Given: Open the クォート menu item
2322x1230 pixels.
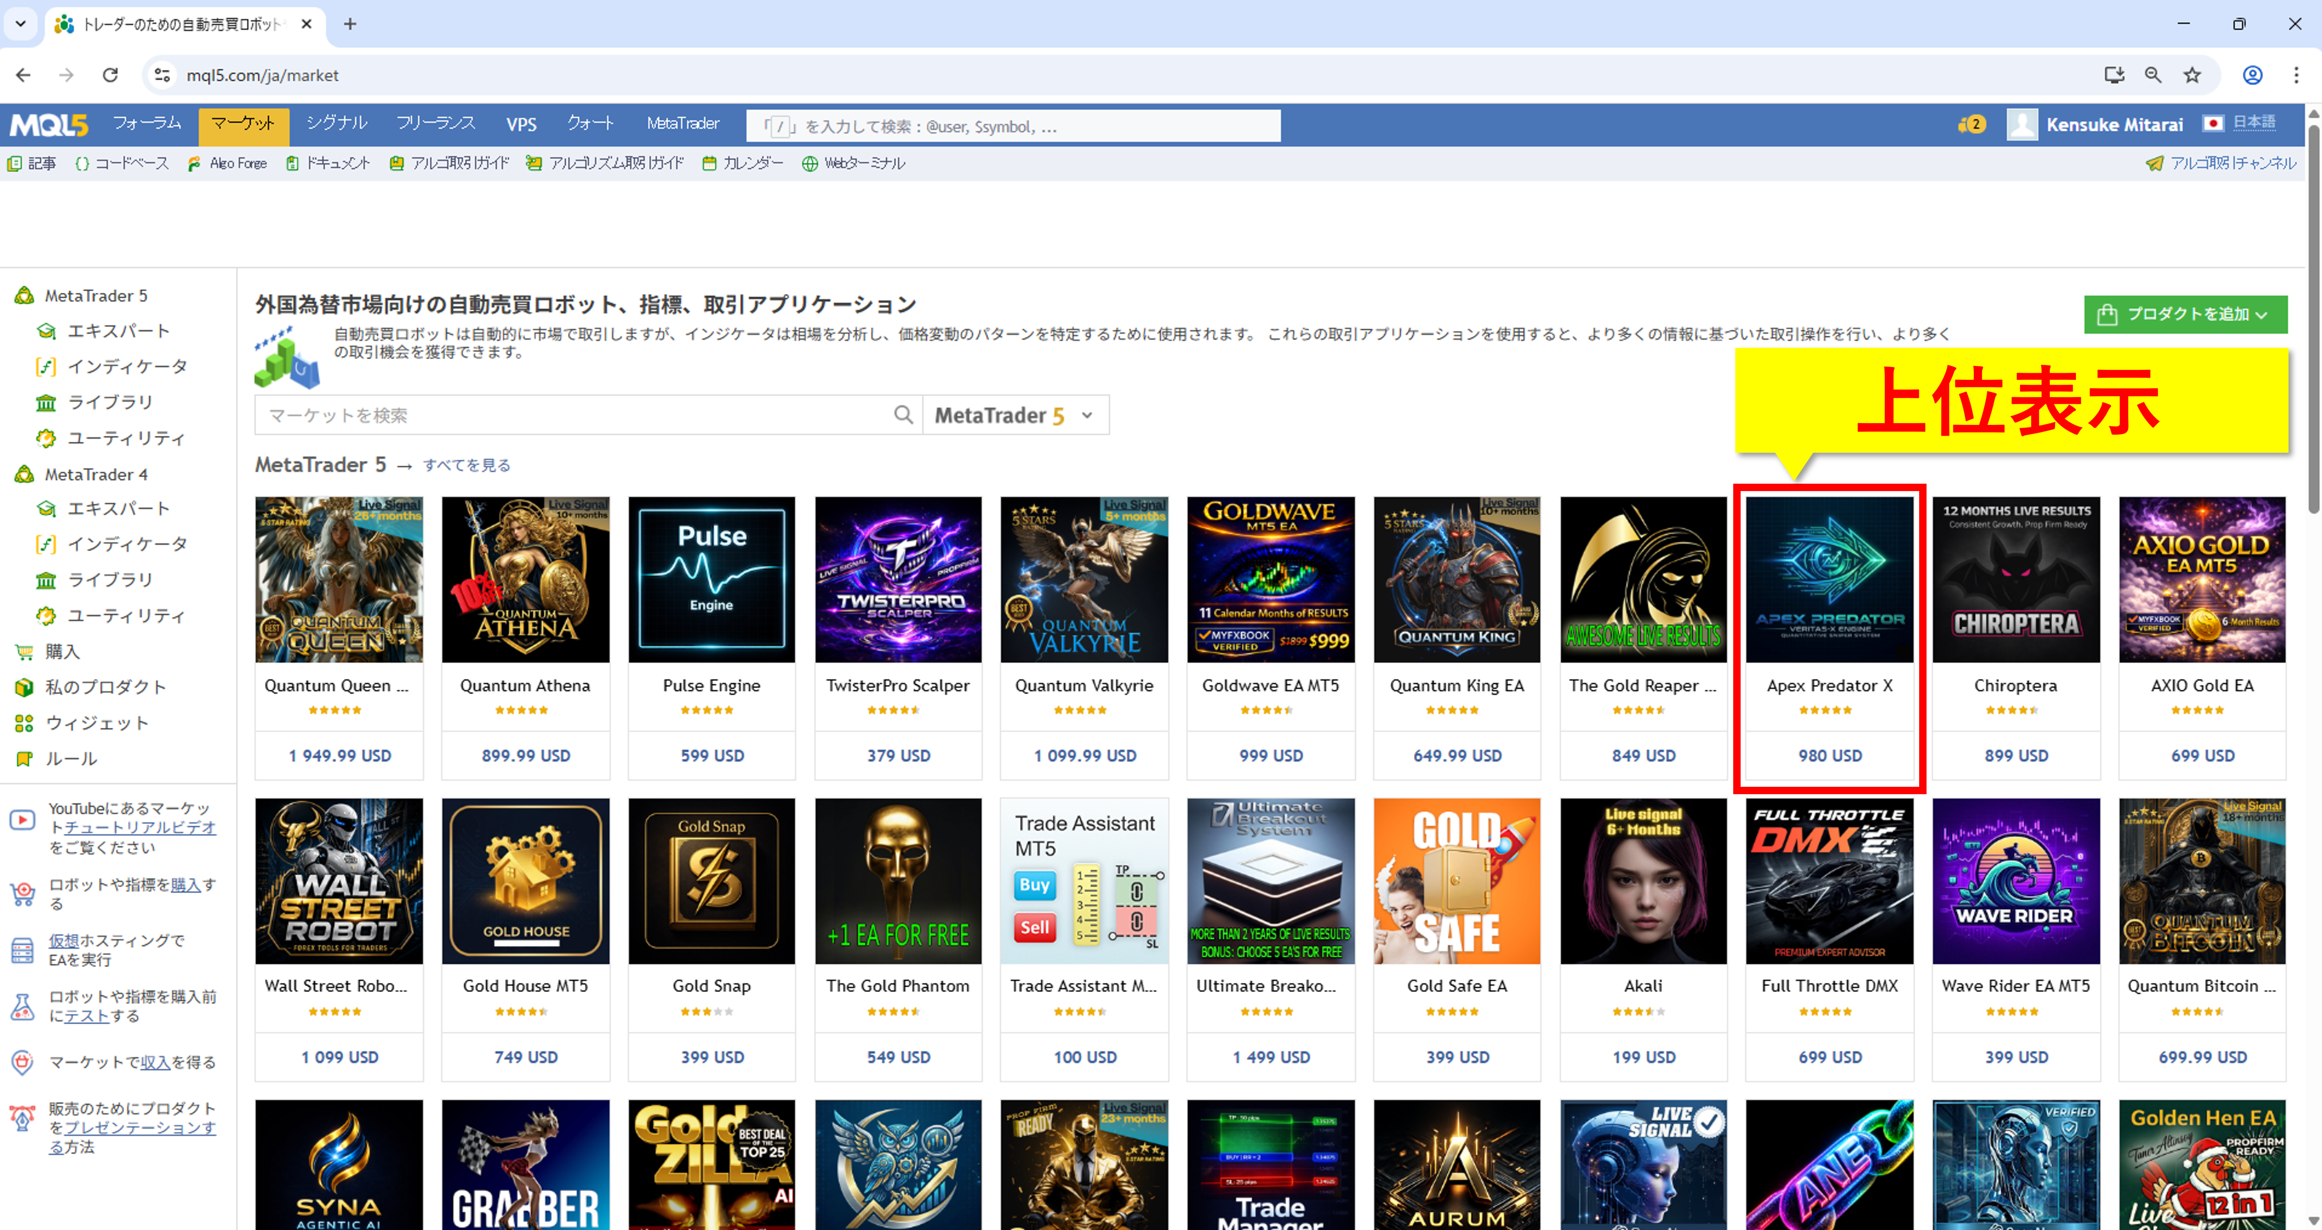Looking at the screenshot, I should tap(591, 124).
